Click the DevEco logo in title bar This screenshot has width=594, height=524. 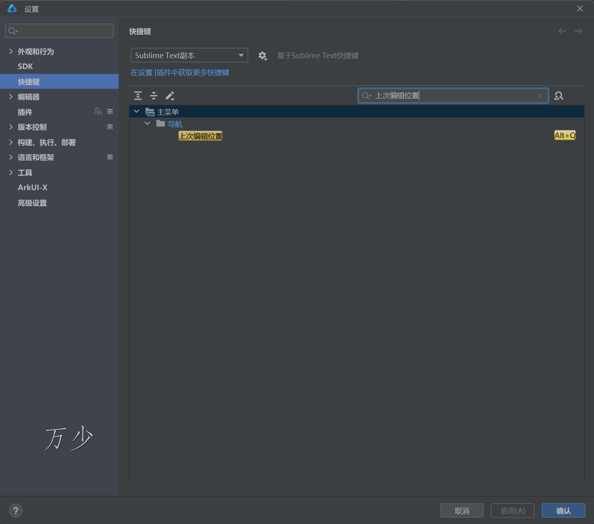(12, 8)
